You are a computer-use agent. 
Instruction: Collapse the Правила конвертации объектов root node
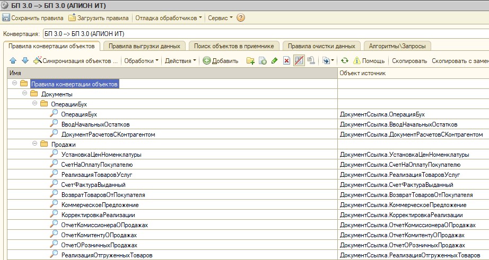[x=14, y=83]
